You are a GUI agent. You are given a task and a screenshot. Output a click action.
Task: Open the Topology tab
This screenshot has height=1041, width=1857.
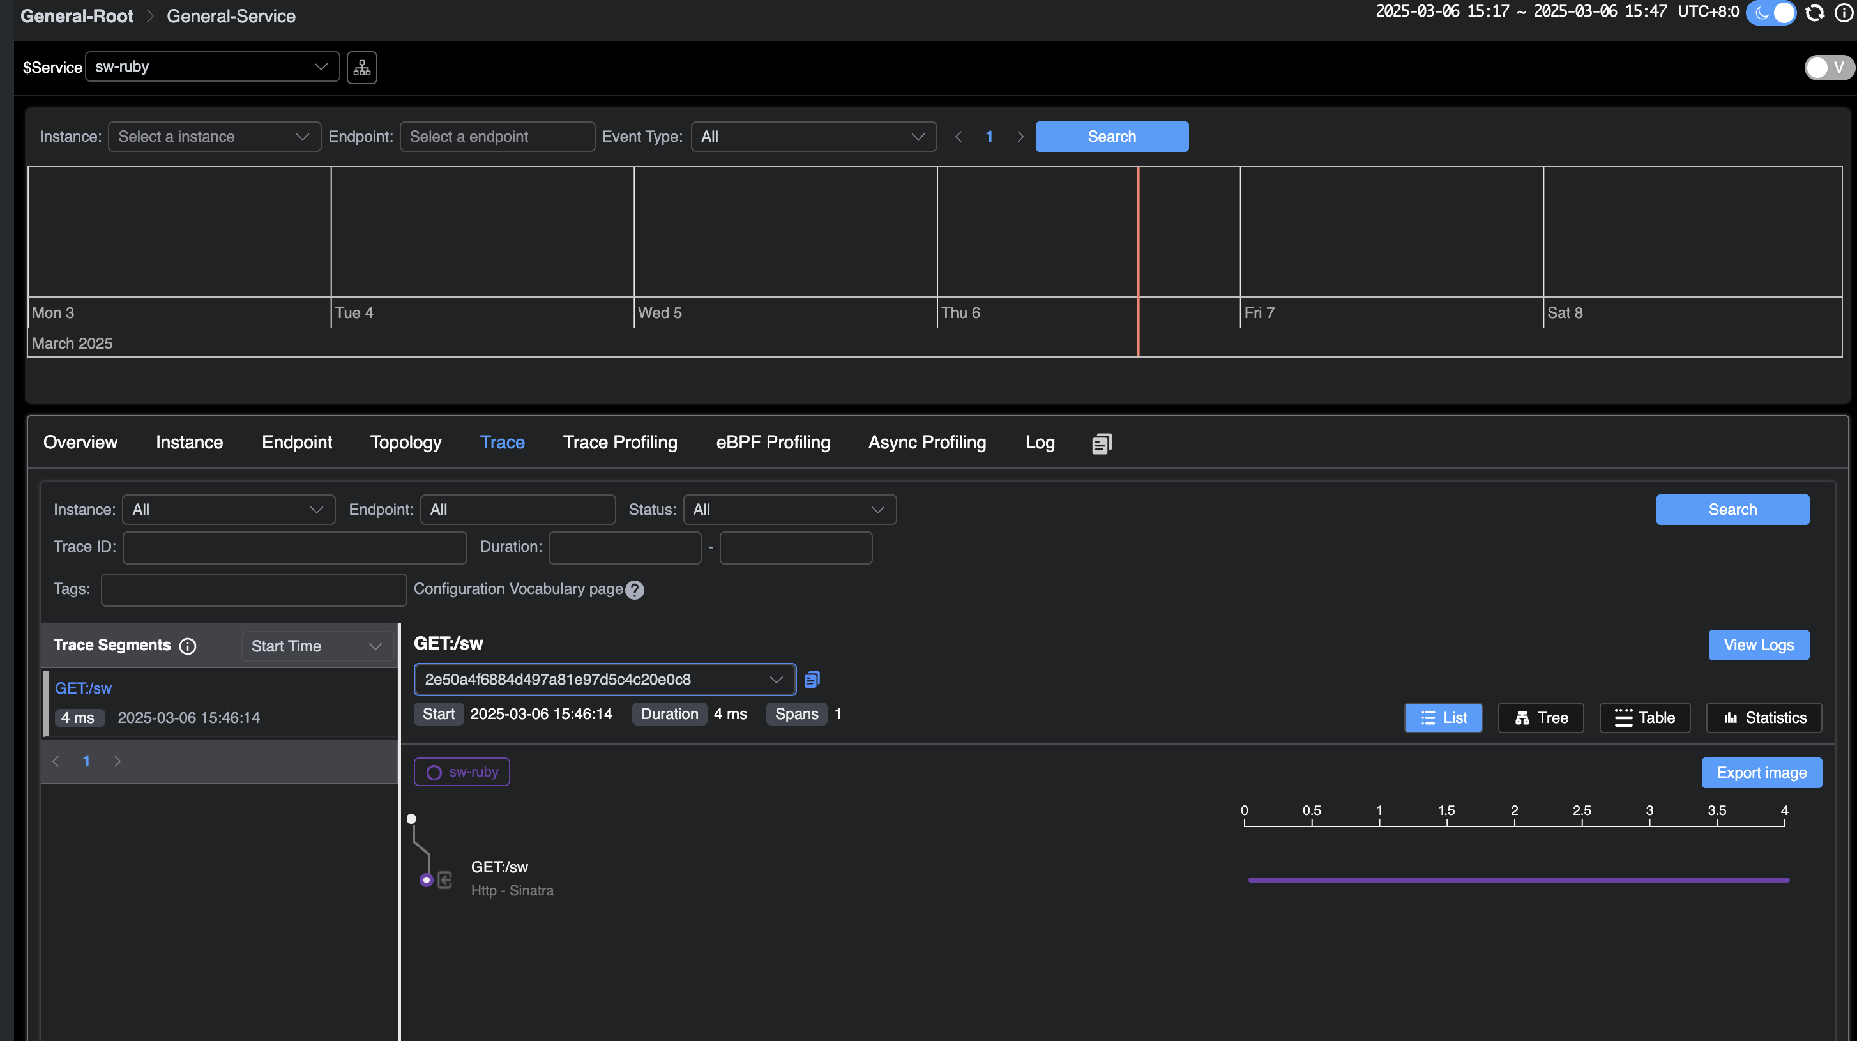click(x=405, y=443)
